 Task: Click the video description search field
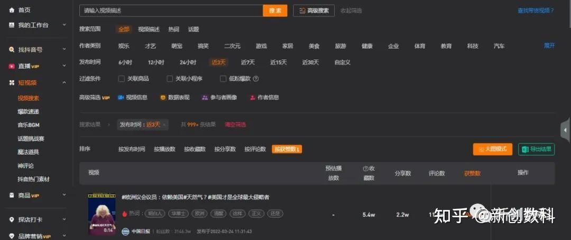coord(171,11)
